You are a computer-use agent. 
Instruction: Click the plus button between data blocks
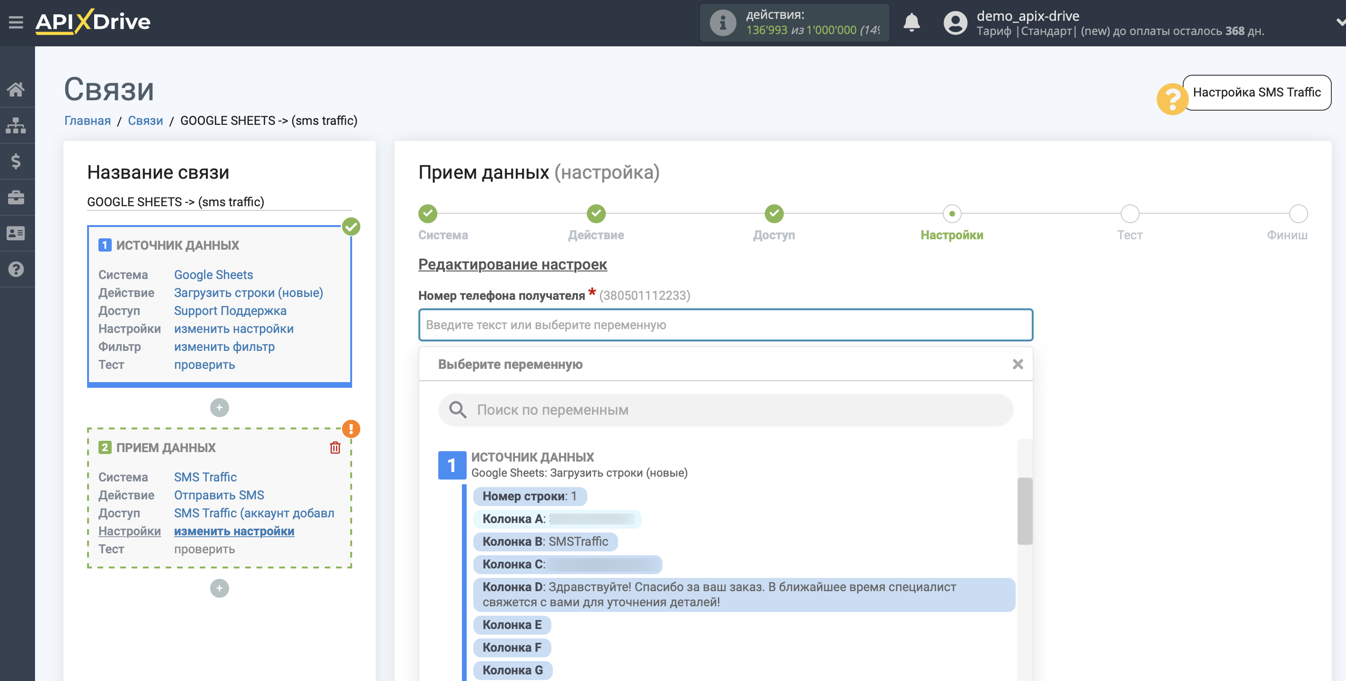[x=220, y=407]
